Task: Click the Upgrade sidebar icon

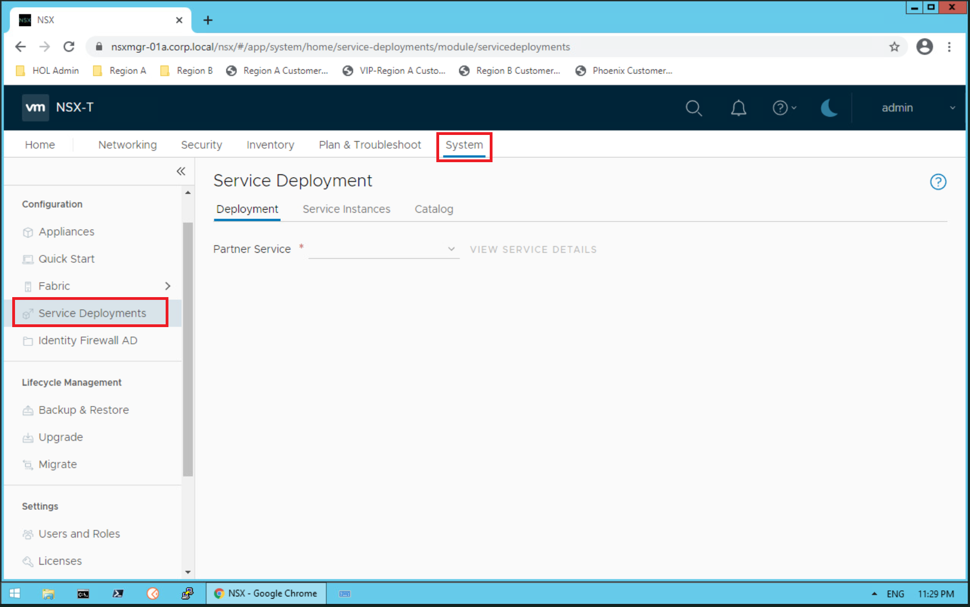Action: 28,438
